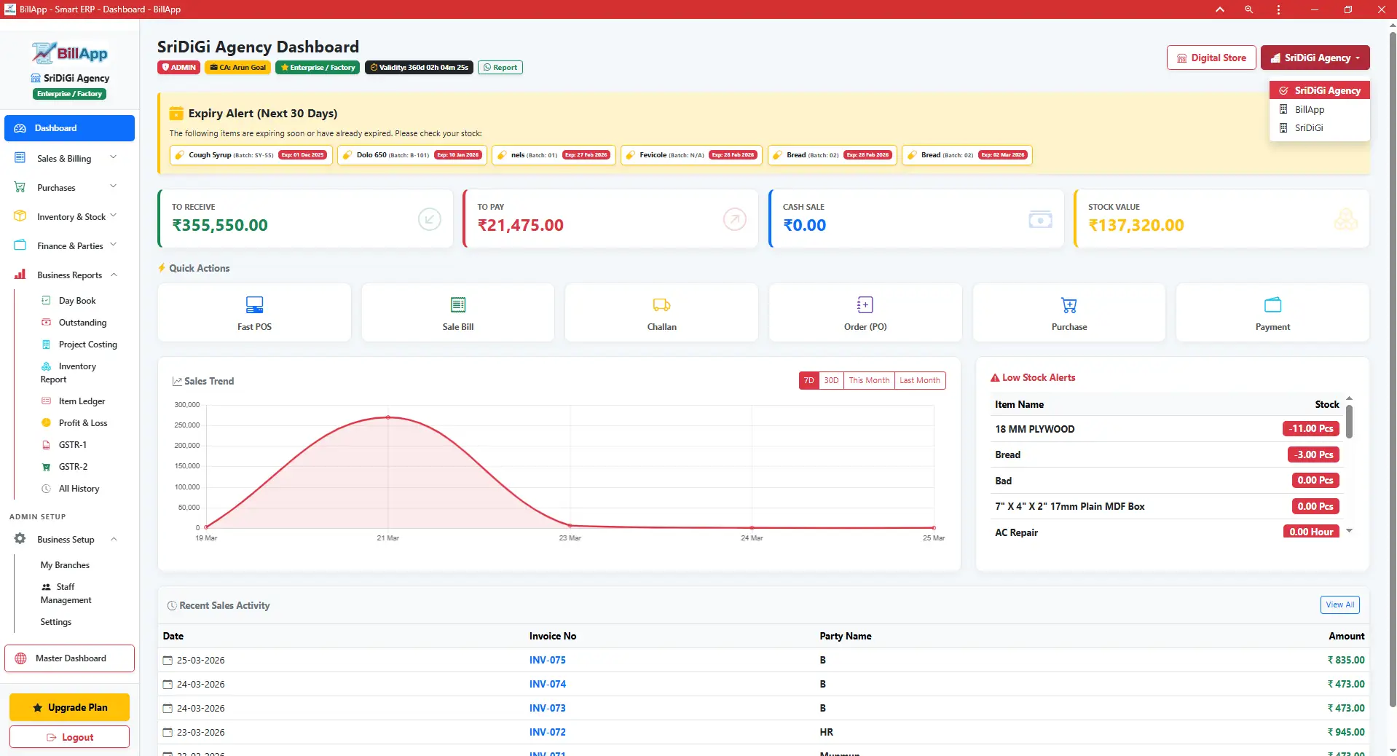Open the Payment quick action
The image size is (1397, 756).
tap(1272, 312)
